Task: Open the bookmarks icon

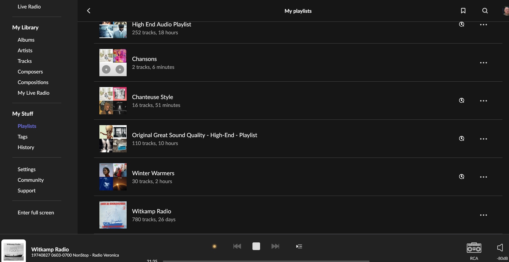Action: [463, 11]
